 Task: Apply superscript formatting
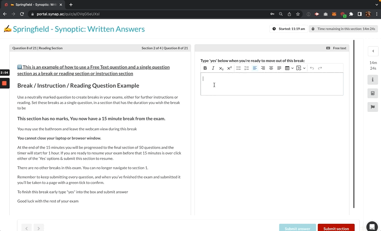[229, 68]
